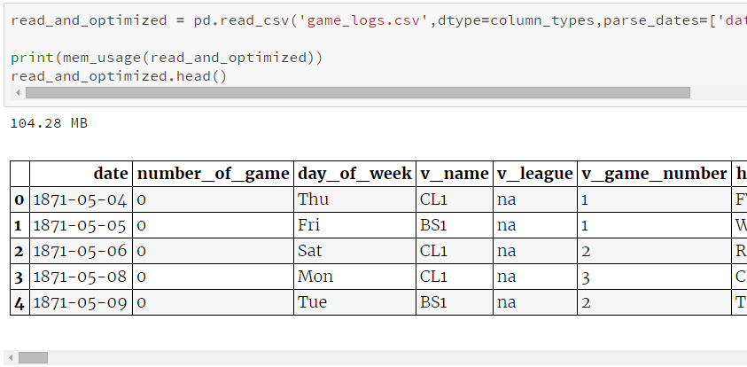Click the date cell 1871-05-05

point(81,225)
